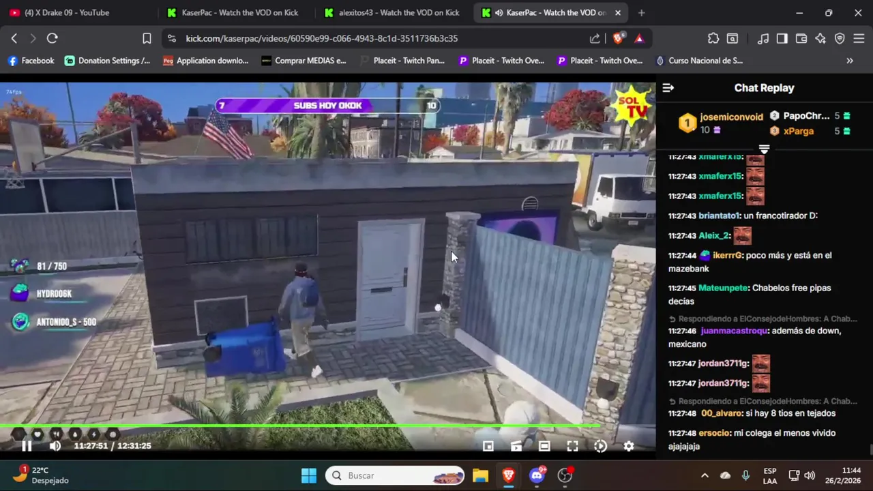Open the Leo AI sparkle icon
The width and height of the screenshot is (873, 491).
(x=820, y=39)
